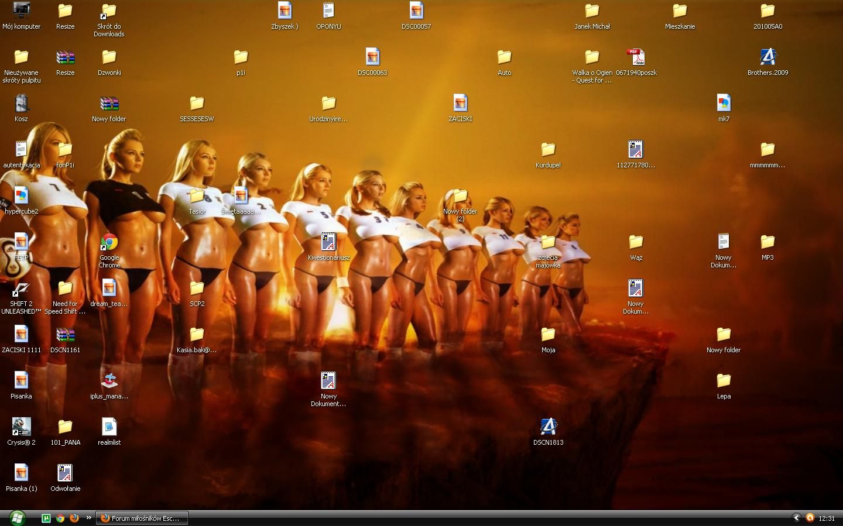Open Mój komputer desktop icon
The height and width of the screenshot is (526, 843).
pos(21,12)
